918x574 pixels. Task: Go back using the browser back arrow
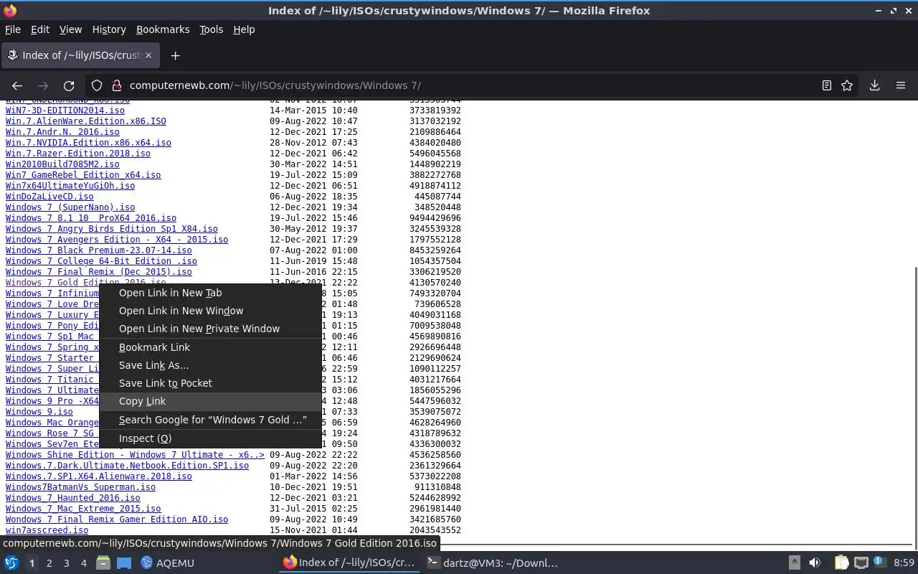(x=17, y=85)
